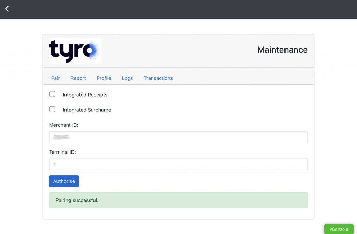Screen dimensions: 357x234
Task: Click the blue Authorise button
Action: (x=64, y=181)
